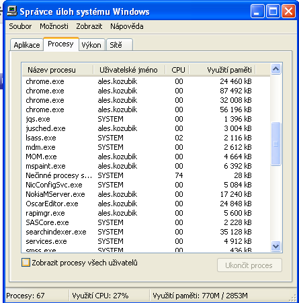Sort by CPU column header
The width and height of the screenshot is (299, 303).
pos(177,70)
